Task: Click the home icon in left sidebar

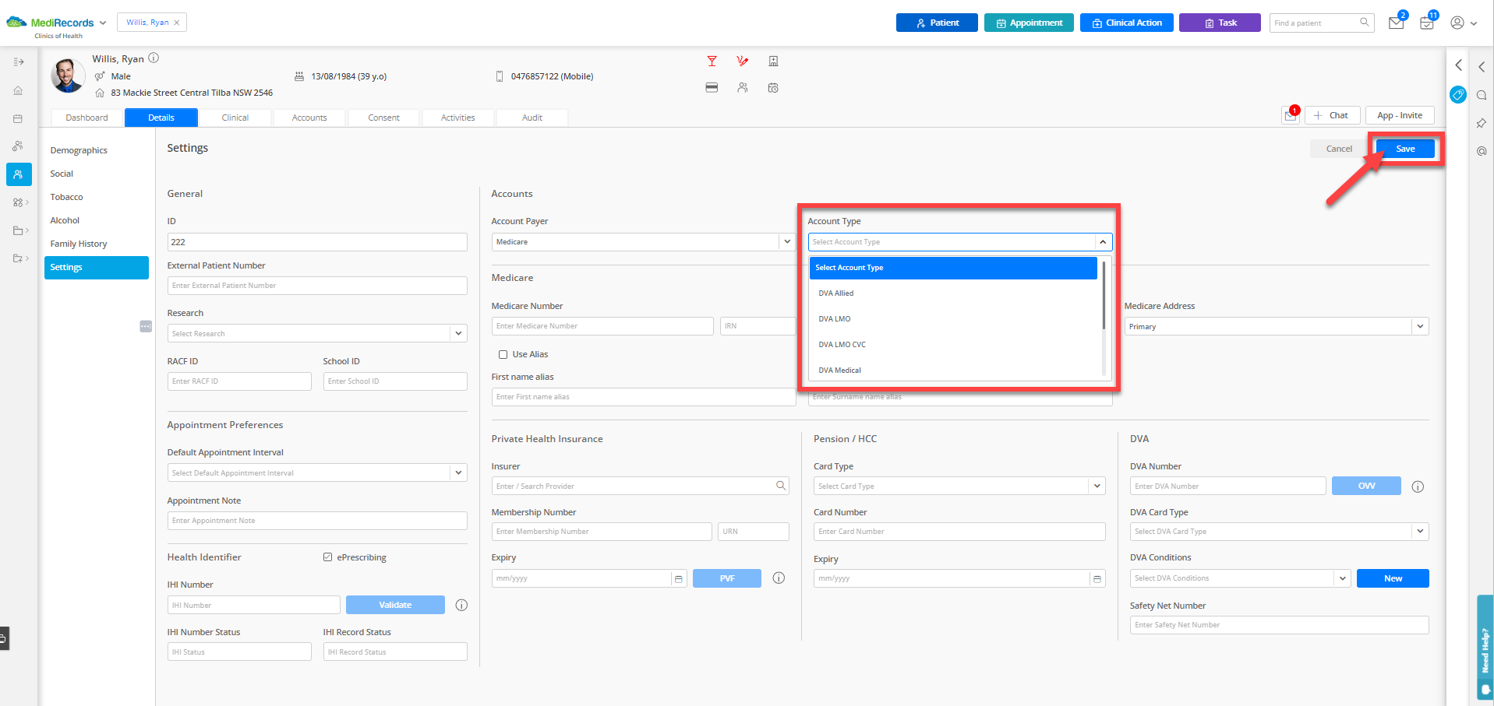Action: point(18,90)
